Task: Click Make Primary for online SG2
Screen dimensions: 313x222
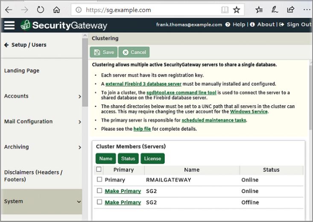Action: (x=123, y=191)
